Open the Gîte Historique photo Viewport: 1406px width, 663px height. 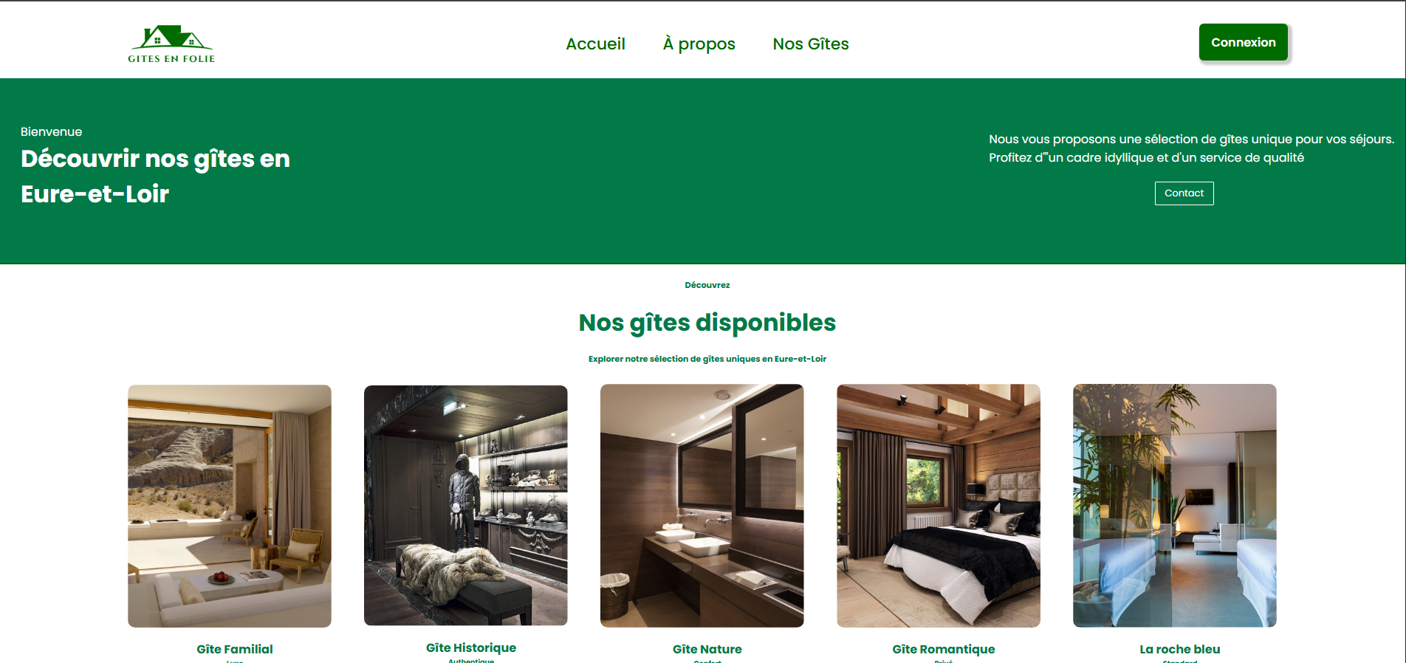(x=466, y=505)
